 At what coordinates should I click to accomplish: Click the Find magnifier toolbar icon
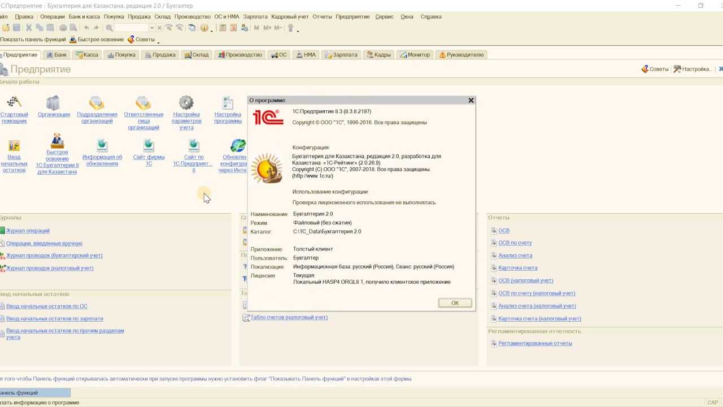pyautogui.click(x=109, y=28)
